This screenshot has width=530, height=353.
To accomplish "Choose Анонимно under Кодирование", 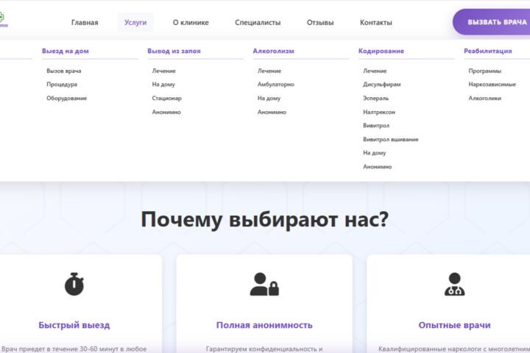I will [x=377, y=166].
